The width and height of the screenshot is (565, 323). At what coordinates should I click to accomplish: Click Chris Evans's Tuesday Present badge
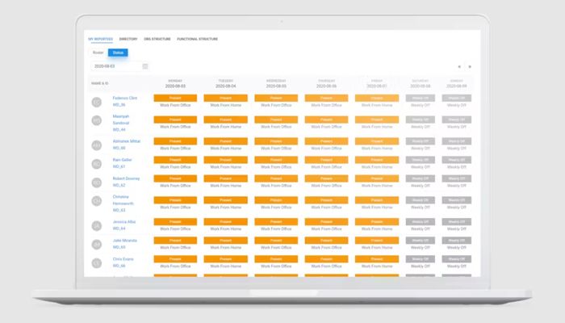[225, 259]
